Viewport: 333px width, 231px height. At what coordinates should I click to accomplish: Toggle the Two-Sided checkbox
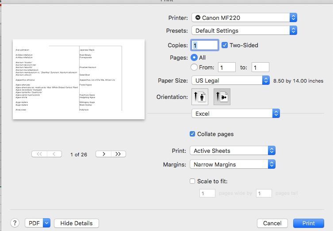[225, 45]
